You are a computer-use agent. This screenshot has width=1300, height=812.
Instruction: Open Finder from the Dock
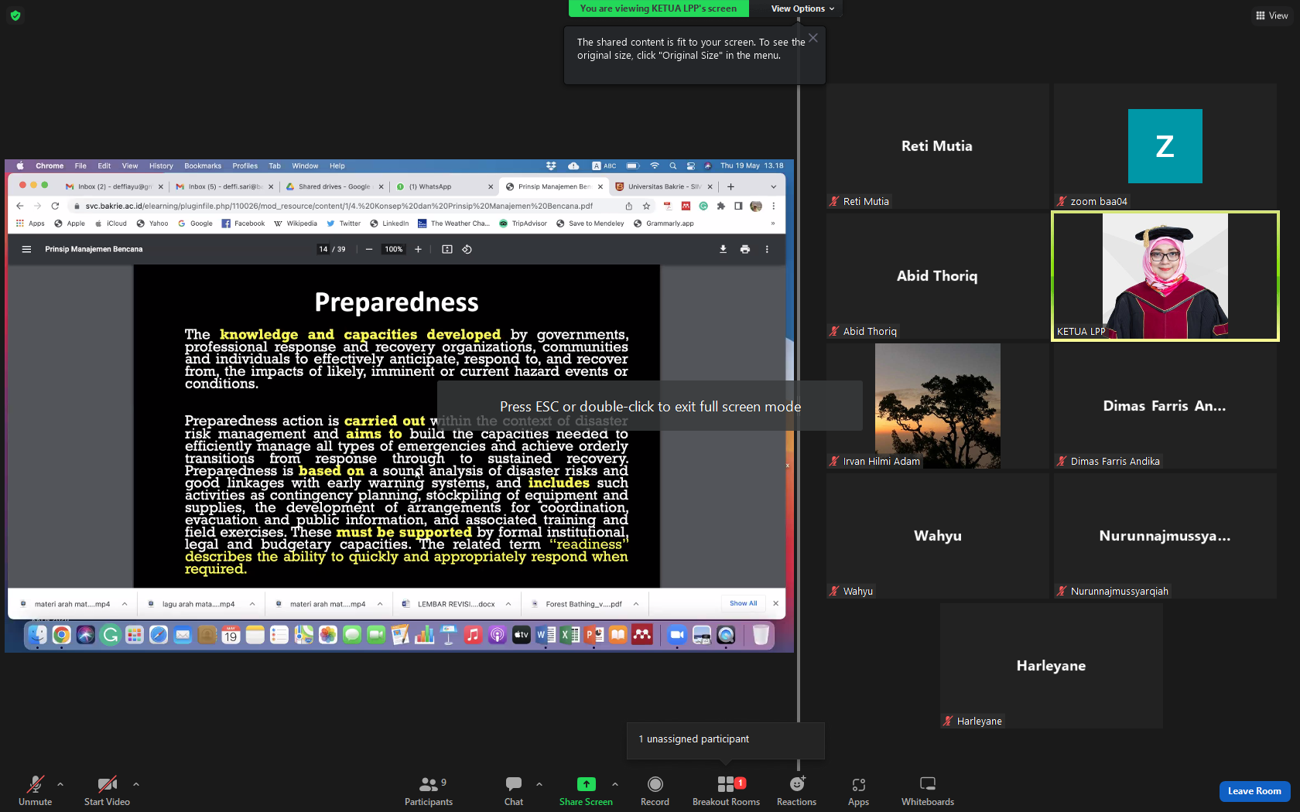(37, 635)
